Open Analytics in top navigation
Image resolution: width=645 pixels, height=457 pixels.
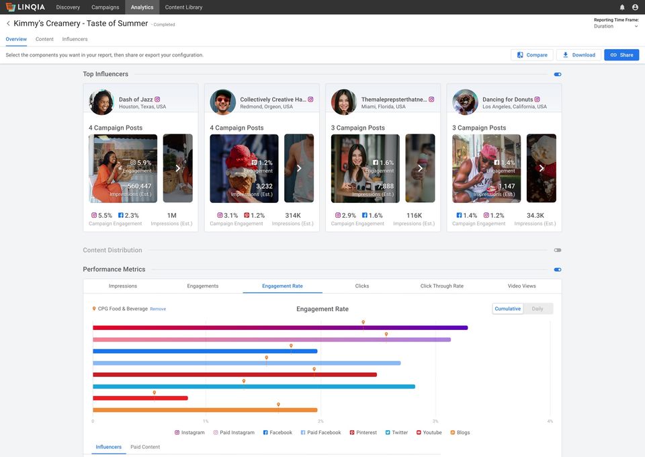[x=142, y=7]
